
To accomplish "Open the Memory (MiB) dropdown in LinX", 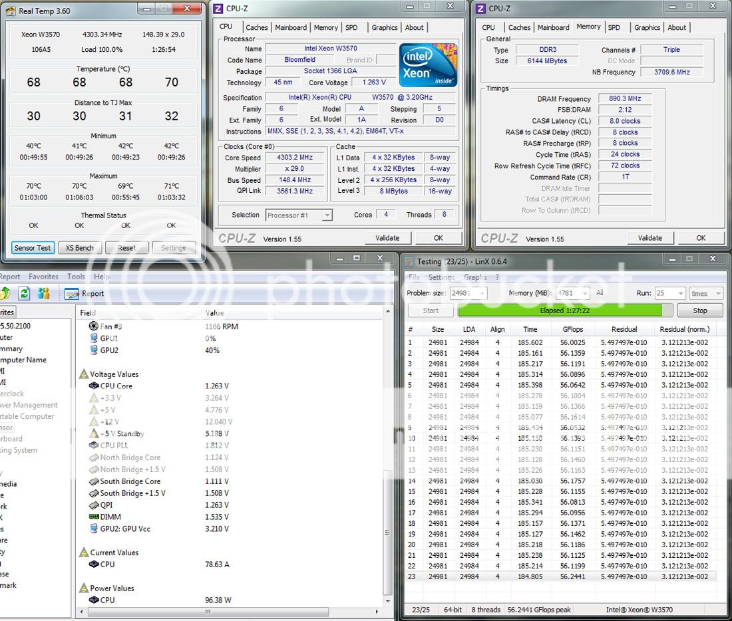I will tap(584, 293).
